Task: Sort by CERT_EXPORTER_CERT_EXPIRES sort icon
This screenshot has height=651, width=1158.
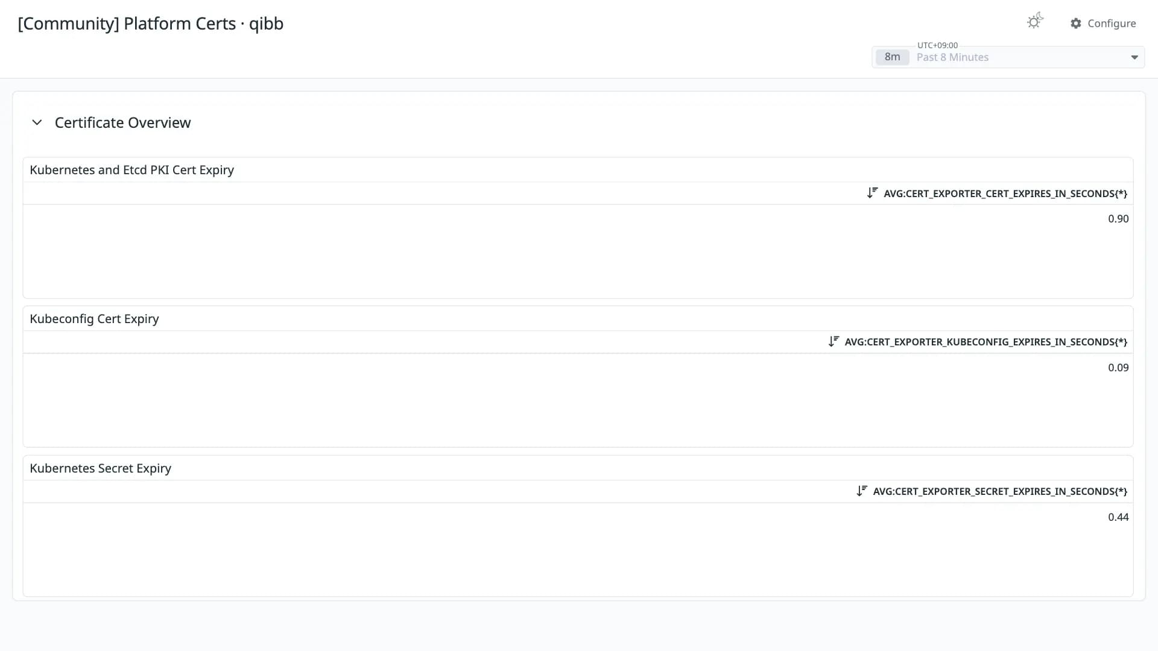Action: pyautogui.click(x=872, y=193)
